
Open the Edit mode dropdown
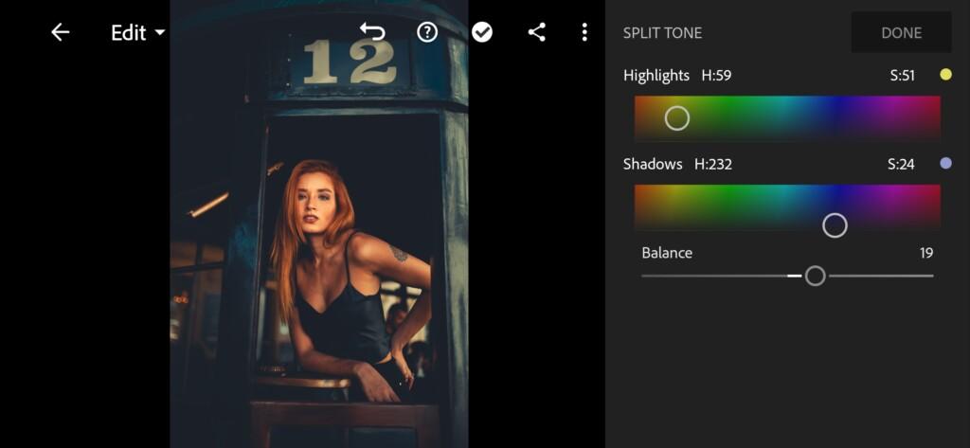[x=138, y=33]
